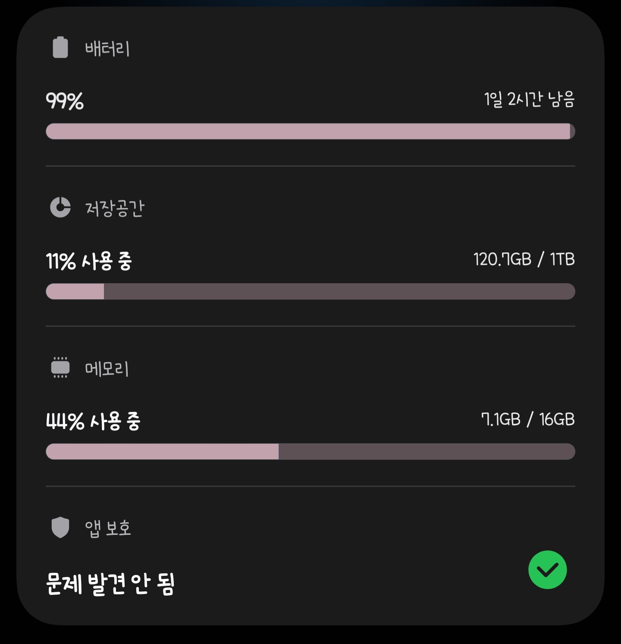Tap the 99% battery percentage text
Screen dimensions: 621x644
65,101
